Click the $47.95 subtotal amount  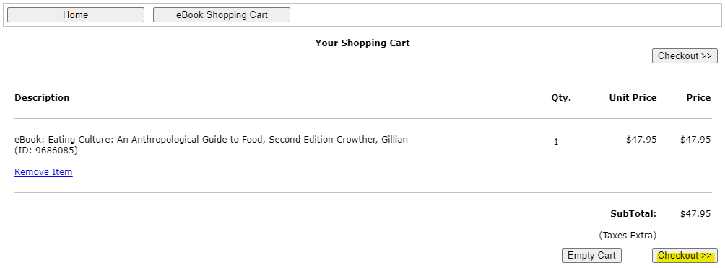click(x=695, y=213)
